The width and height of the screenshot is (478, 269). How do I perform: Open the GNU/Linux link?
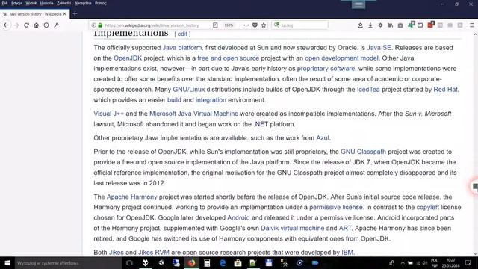[189, 90]
